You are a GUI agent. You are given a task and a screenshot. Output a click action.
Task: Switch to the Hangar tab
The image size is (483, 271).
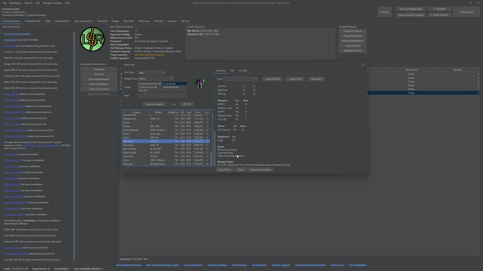coord(115,21)
